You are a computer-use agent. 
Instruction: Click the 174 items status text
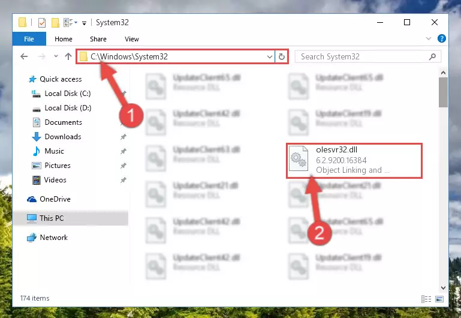35,298
